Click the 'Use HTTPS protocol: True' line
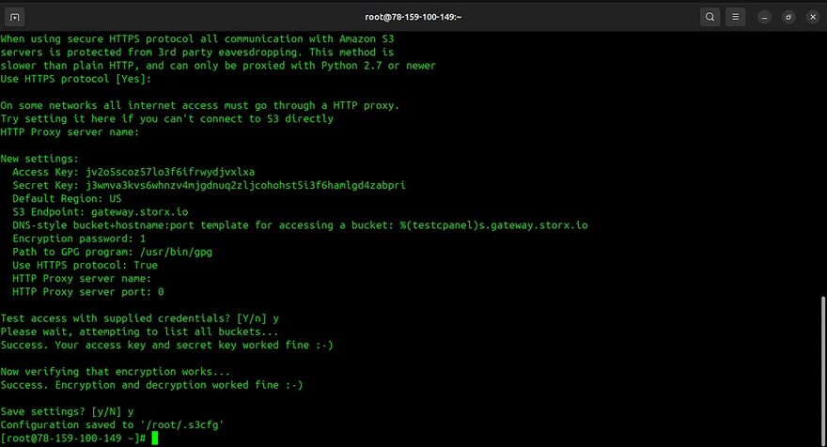This screenshot has width=827, height=447. click(x=85, y=265)
